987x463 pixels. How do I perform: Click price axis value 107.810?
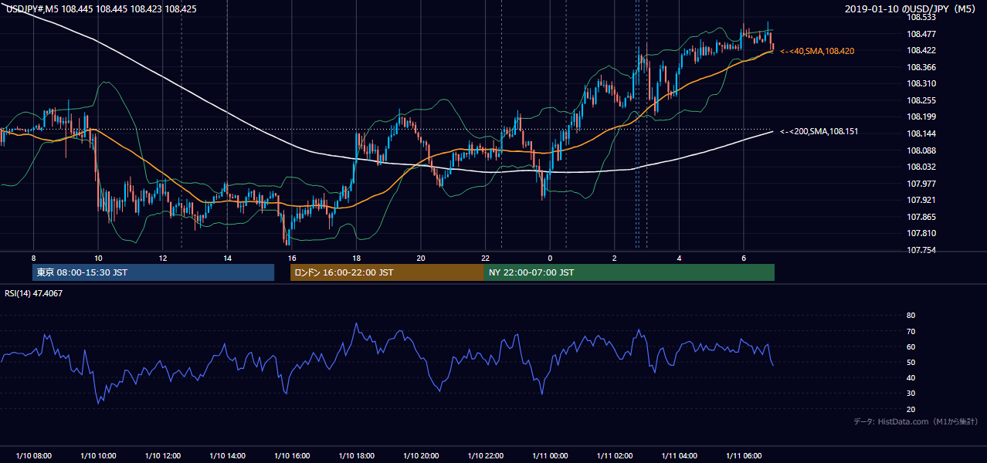(921, 233)
